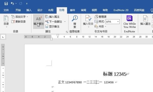Viewport: 153px width, 92px height.
Task: Switch to the 视图 tab
Action: (94, 10)
